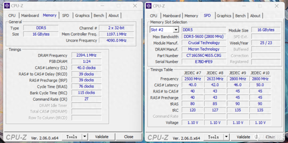The height and width of the screenshot is (143, 288).
Task: Expand the Tools dropdown arrow in right window
Action: pos(226,137)
